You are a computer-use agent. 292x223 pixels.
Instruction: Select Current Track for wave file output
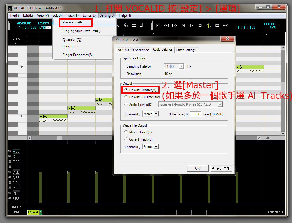click(x=126, y=139)
